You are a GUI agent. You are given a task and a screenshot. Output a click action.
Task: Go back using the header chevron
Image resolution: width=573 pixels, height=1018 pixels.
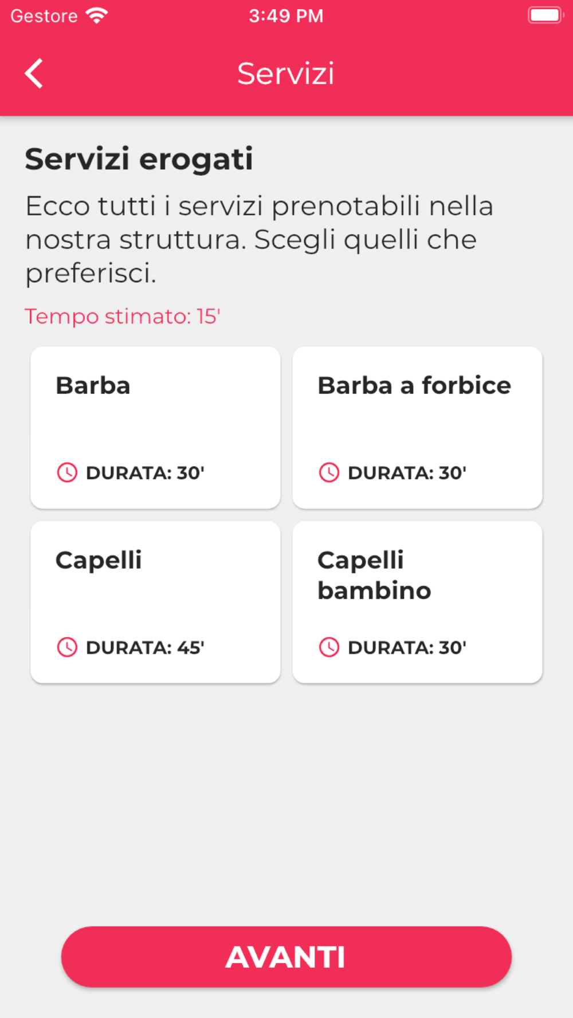34,73
